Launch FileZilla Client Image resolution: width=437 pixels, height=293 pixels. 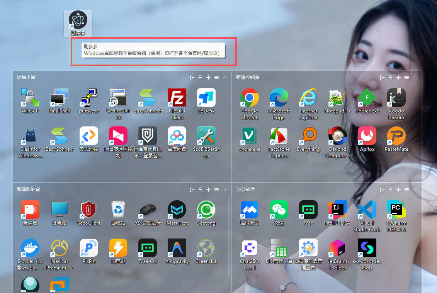[x=177, y=104]
